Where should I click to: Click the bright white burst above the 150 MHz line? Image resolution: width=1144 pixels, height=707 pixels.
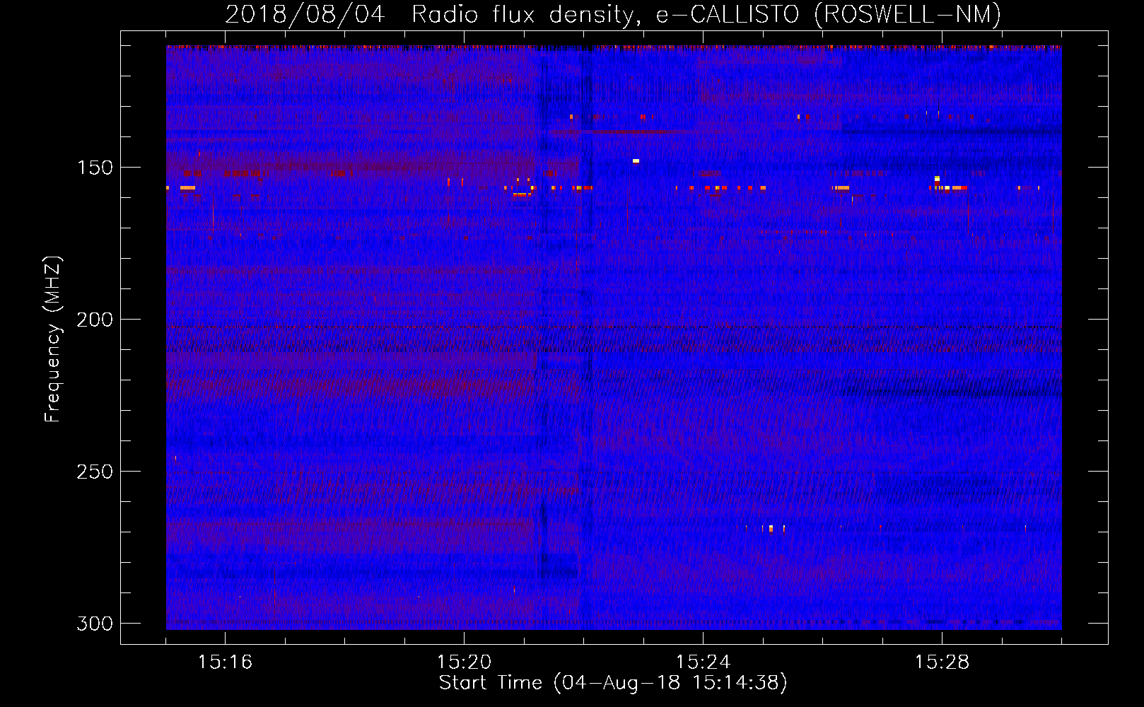636,161
